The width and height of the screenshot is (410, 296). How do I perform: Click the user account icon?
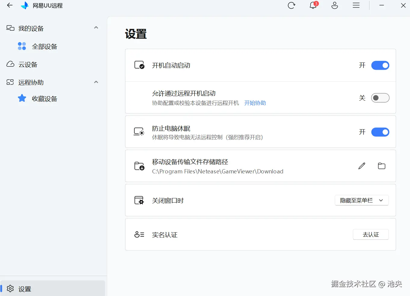click(x=335, y=5)
